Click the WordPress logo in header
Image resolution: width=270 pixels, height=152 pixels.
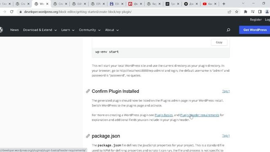pyautogui.click(x=1, y=30)
